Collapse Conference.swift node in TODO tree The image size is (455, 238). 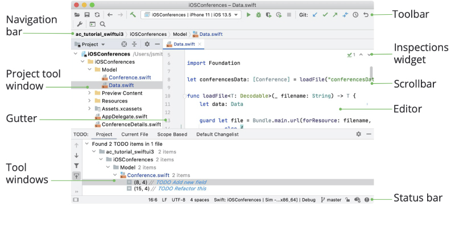click(x=115, y=175)
